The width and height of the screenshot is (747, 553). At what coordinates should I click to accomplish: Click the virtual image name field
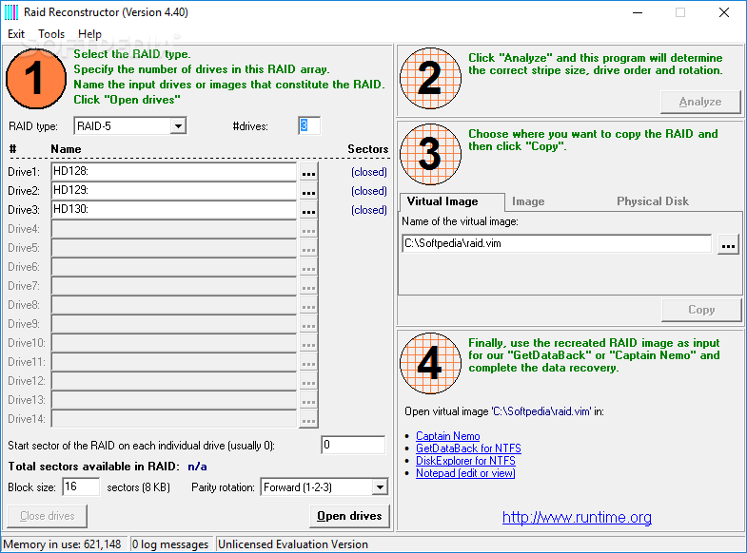click(x=557, y=244)
